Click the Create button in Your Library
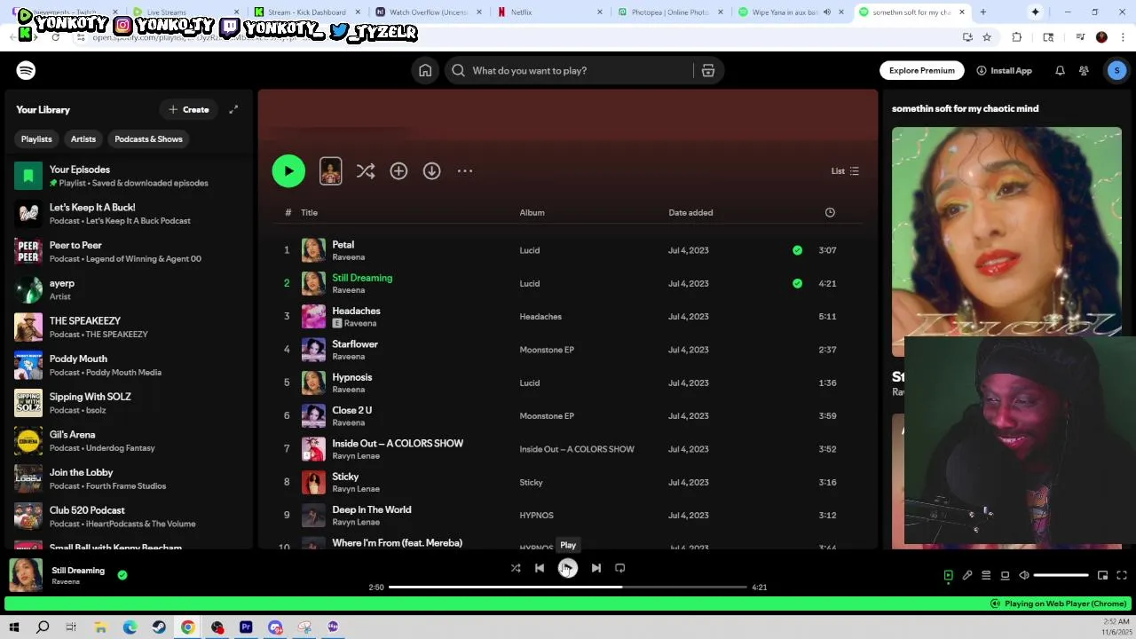 189,109
